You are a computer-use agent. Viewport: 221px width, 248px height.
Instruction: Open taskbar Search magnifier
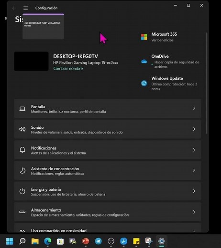(22, 241)
